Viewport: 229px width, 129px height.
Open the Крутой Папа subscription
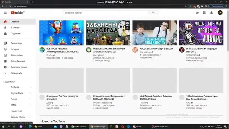[x=18, y=93]
